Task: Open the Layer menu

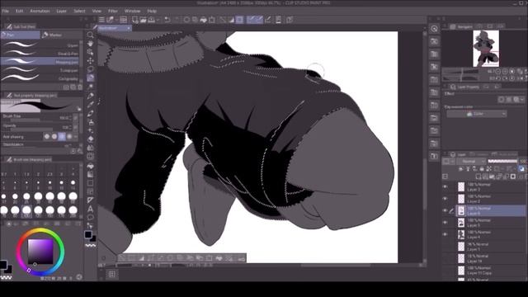Action: coord(61,11)
